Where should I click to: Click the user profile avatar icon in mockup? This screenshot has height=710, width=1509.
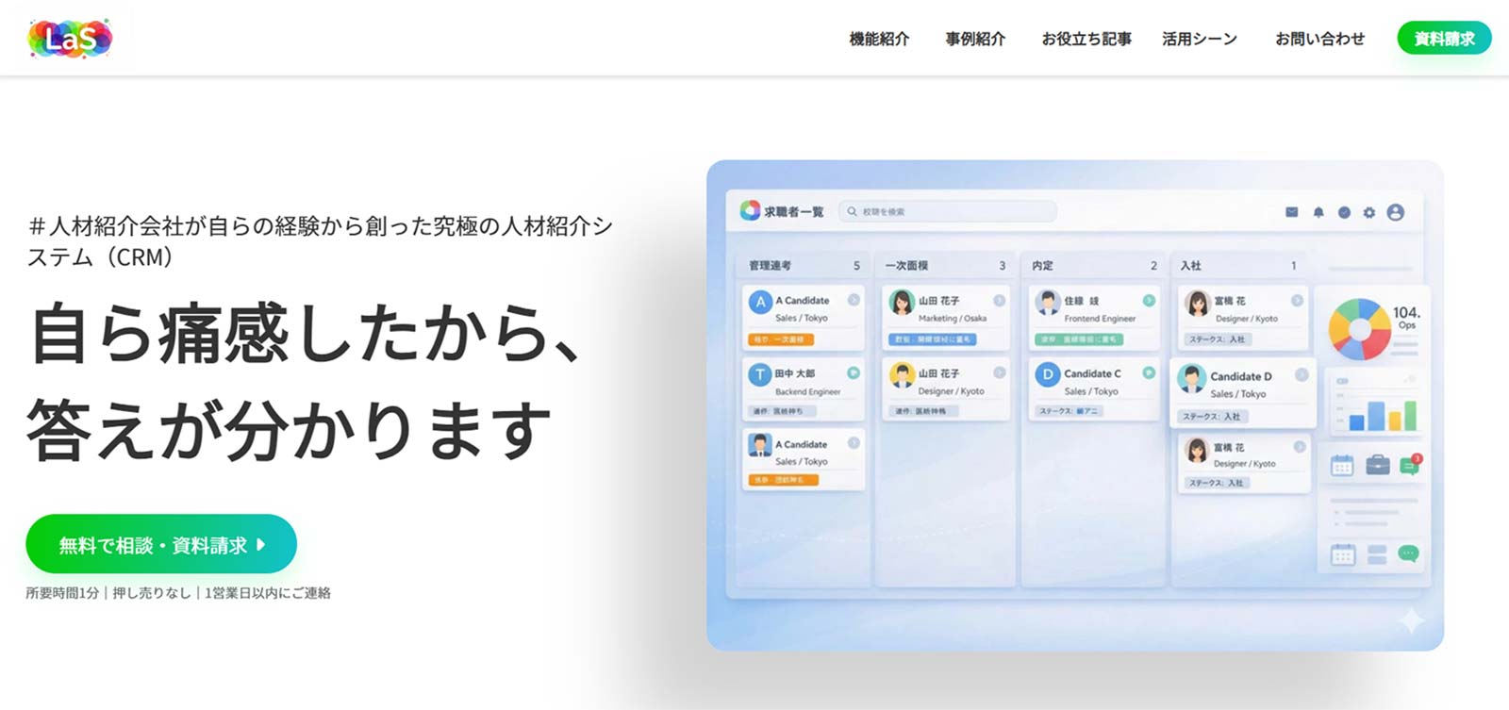tap(1396, 212)
